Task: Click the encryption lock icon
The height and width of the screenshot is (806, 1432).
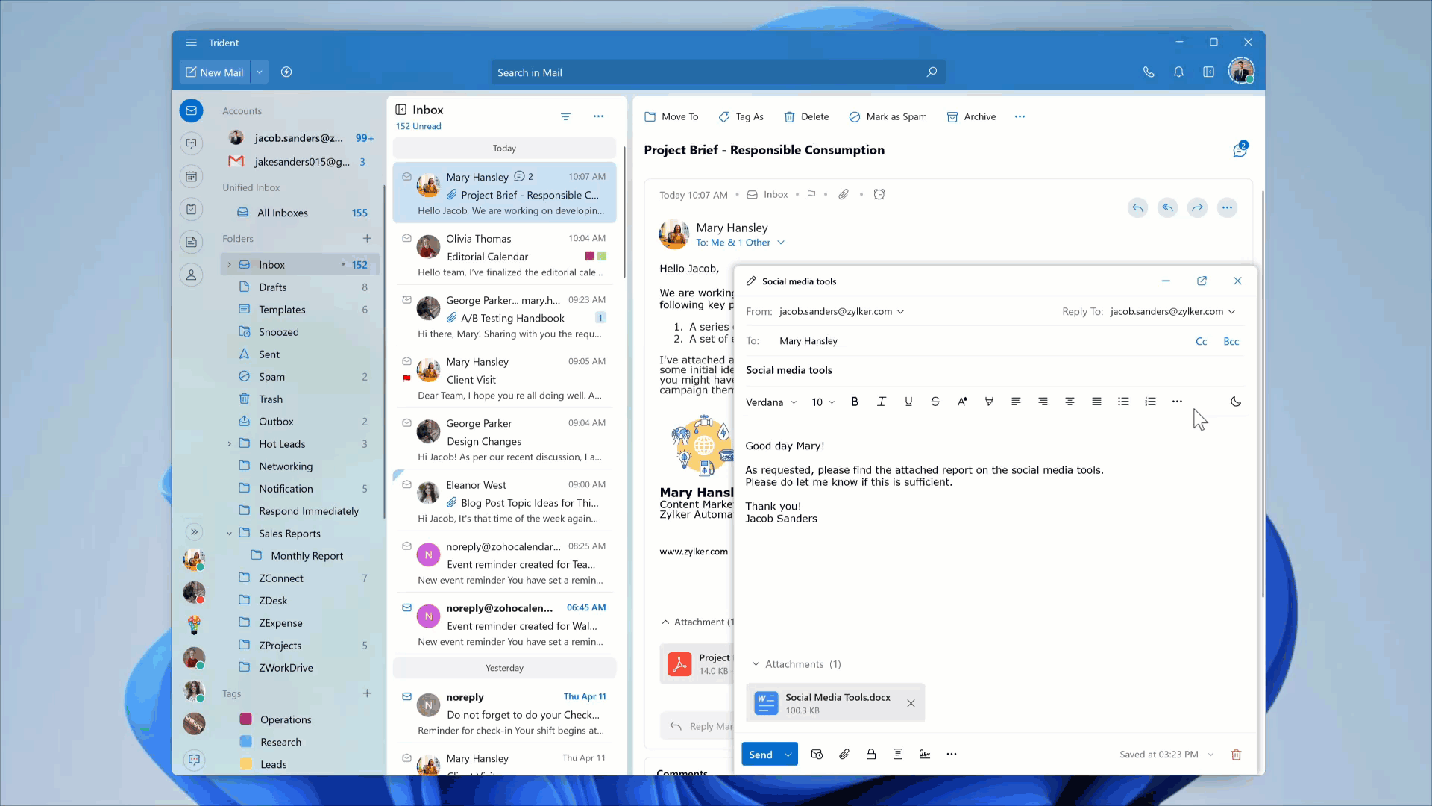Action: (x=870, y=755)
